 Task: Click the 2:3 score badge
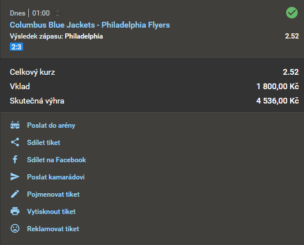pyautogui.click(x=17, y=47)
